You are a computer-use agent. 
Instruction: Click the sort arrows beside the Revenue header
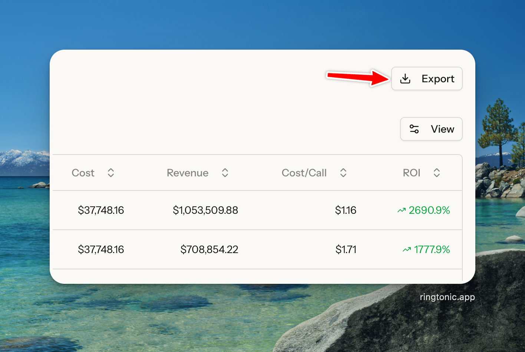[225, 173]
